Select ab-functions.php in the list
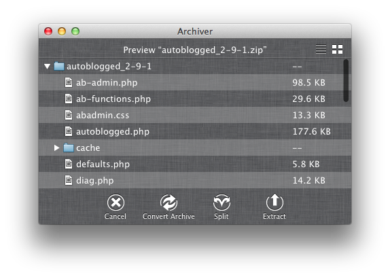Viewport: 390px width, 278px height. [195, 99]
